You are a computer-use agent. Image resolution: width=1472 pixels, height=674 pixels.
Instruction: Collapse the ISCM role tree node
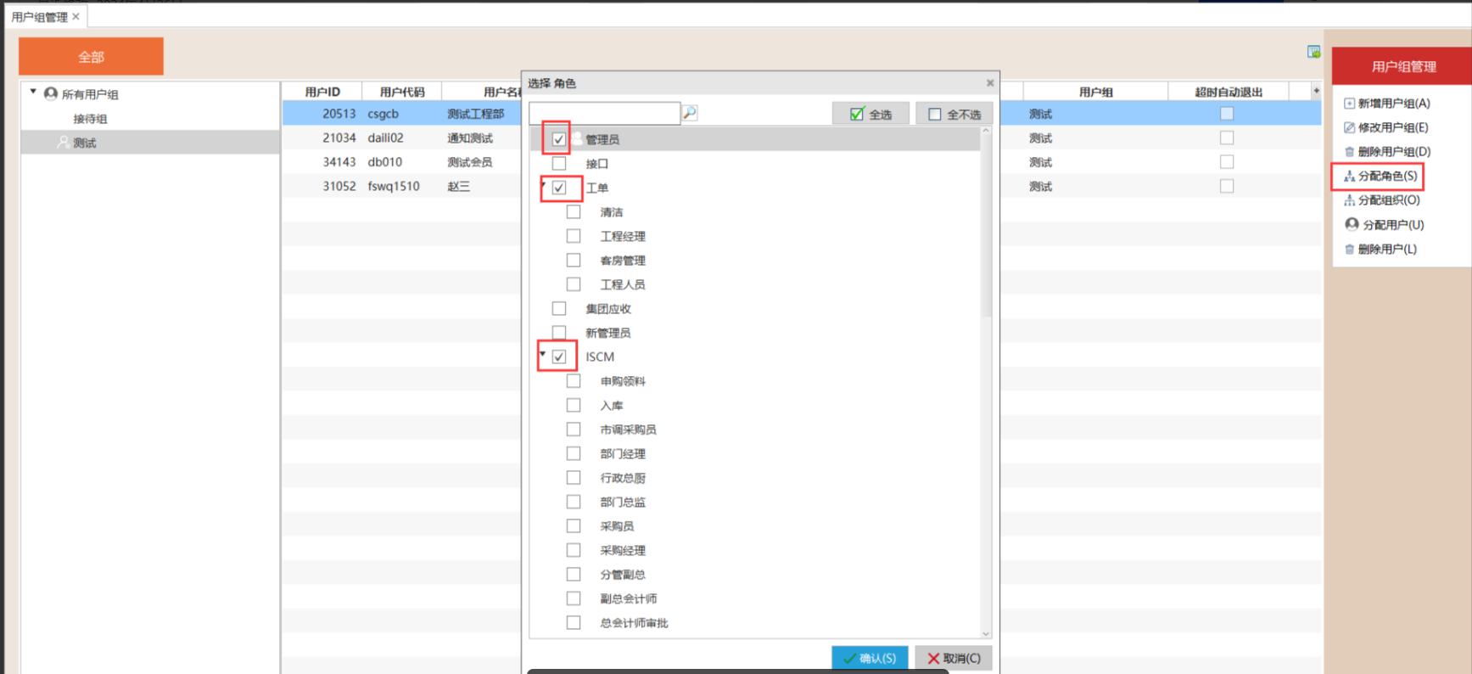pyautogui.click(x=543, y=354)
